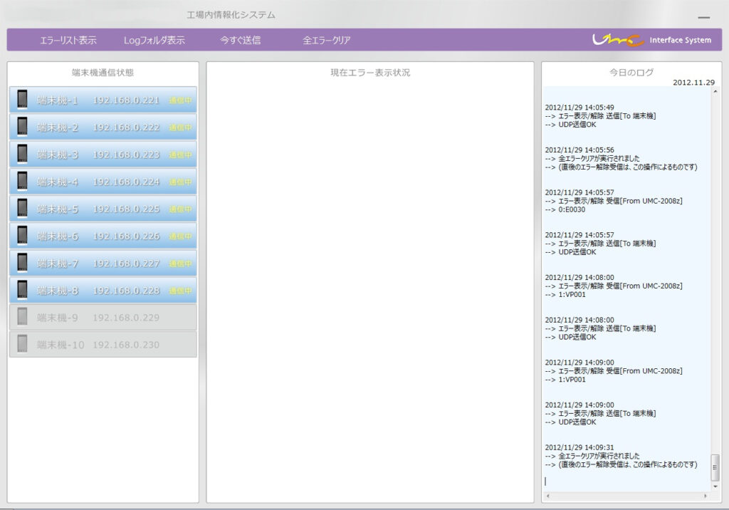Click the phone icon for 端末機-8

click(x=23, y=291)
